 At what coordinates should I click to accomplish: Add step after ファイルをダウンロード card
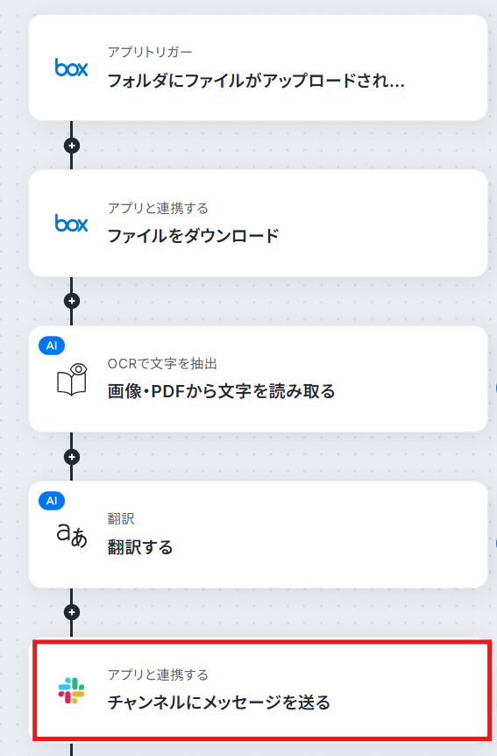click(72, 301)
